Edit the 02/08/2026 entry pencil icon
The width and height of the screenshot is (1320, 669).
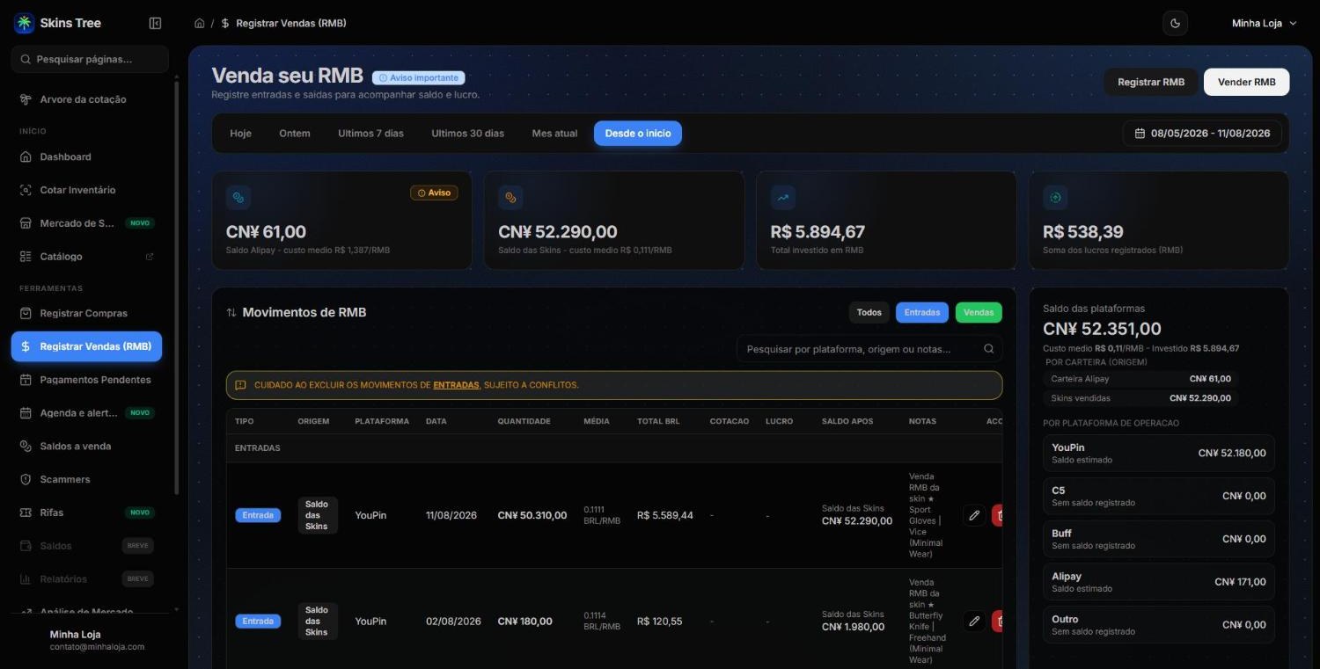974,622
